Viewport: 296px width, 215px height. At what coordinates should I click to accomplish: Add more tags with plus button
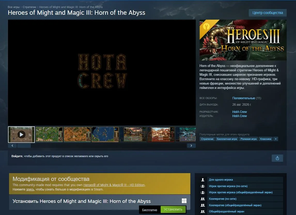(x=276, y=139)
